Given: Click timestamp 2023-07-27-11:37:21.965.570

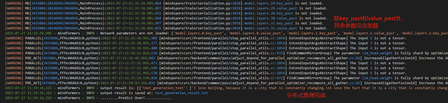Looking at the screenshot, I should (x=130, y=73).
